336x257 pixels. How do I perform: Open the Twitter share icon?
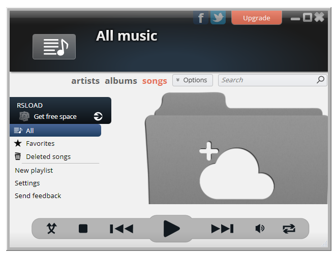(218, 18)
